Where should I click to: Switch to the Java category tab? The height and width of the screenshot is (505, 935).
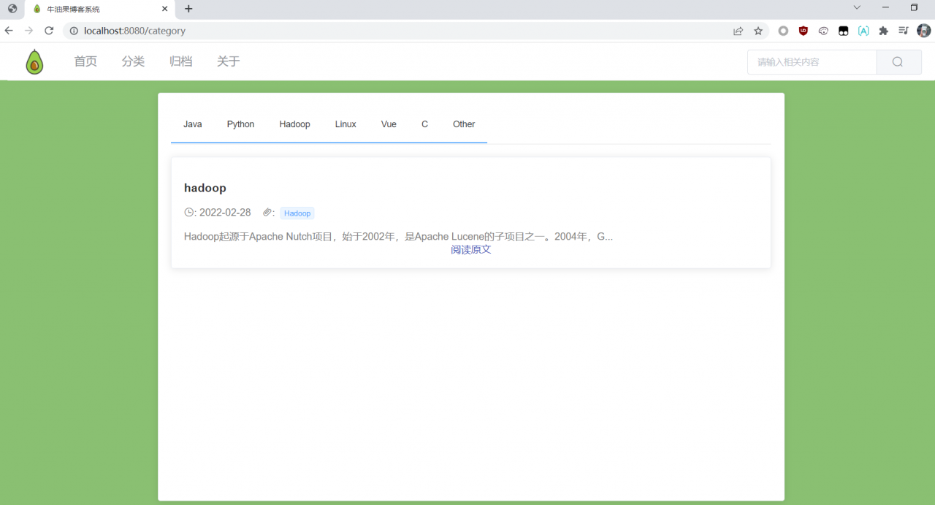pos(193,124)
